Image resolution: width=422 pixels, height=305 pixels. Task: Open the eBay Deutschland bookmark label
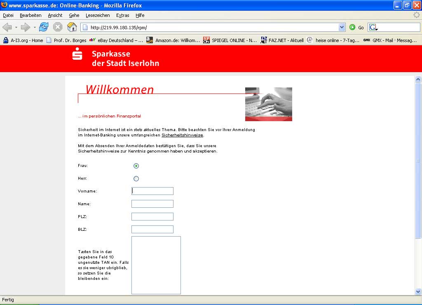120,40
